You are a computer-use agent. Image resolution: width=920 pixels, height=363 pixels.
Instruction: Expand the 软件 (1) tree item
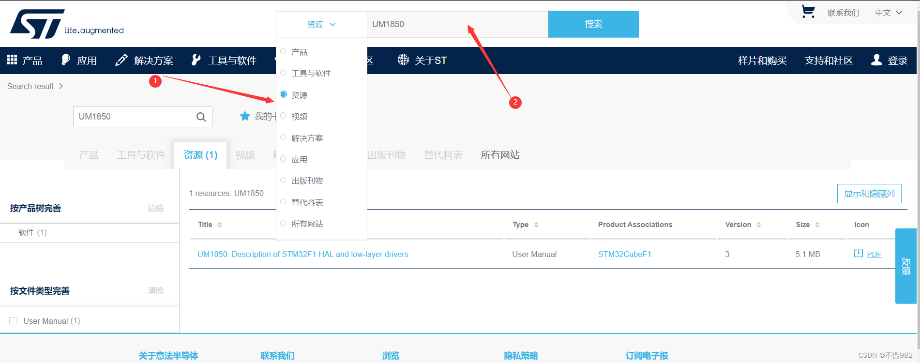pyautogui.click(x=32, y=232)
